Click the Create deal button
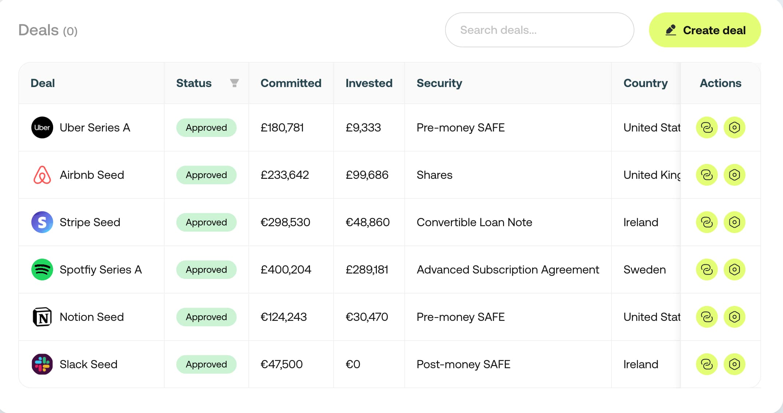Viewport: 783px width, 413px height. (705, 30)
